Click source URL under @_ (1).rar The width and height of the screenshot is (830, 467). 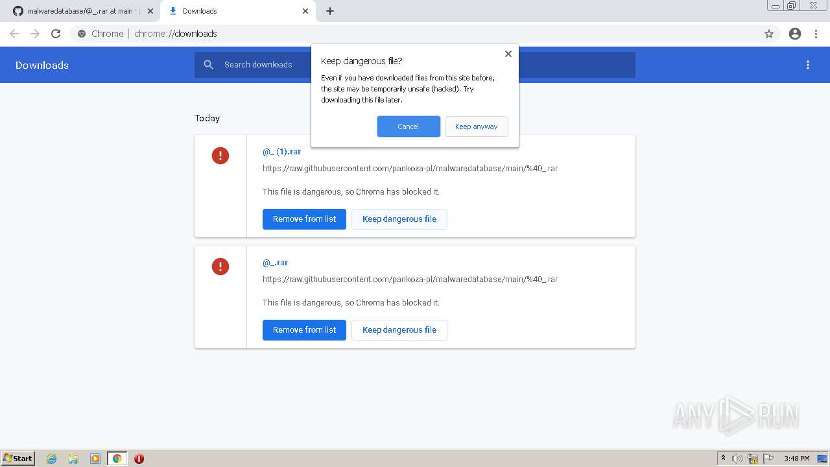pyautogui.click(x=410, y=169)
